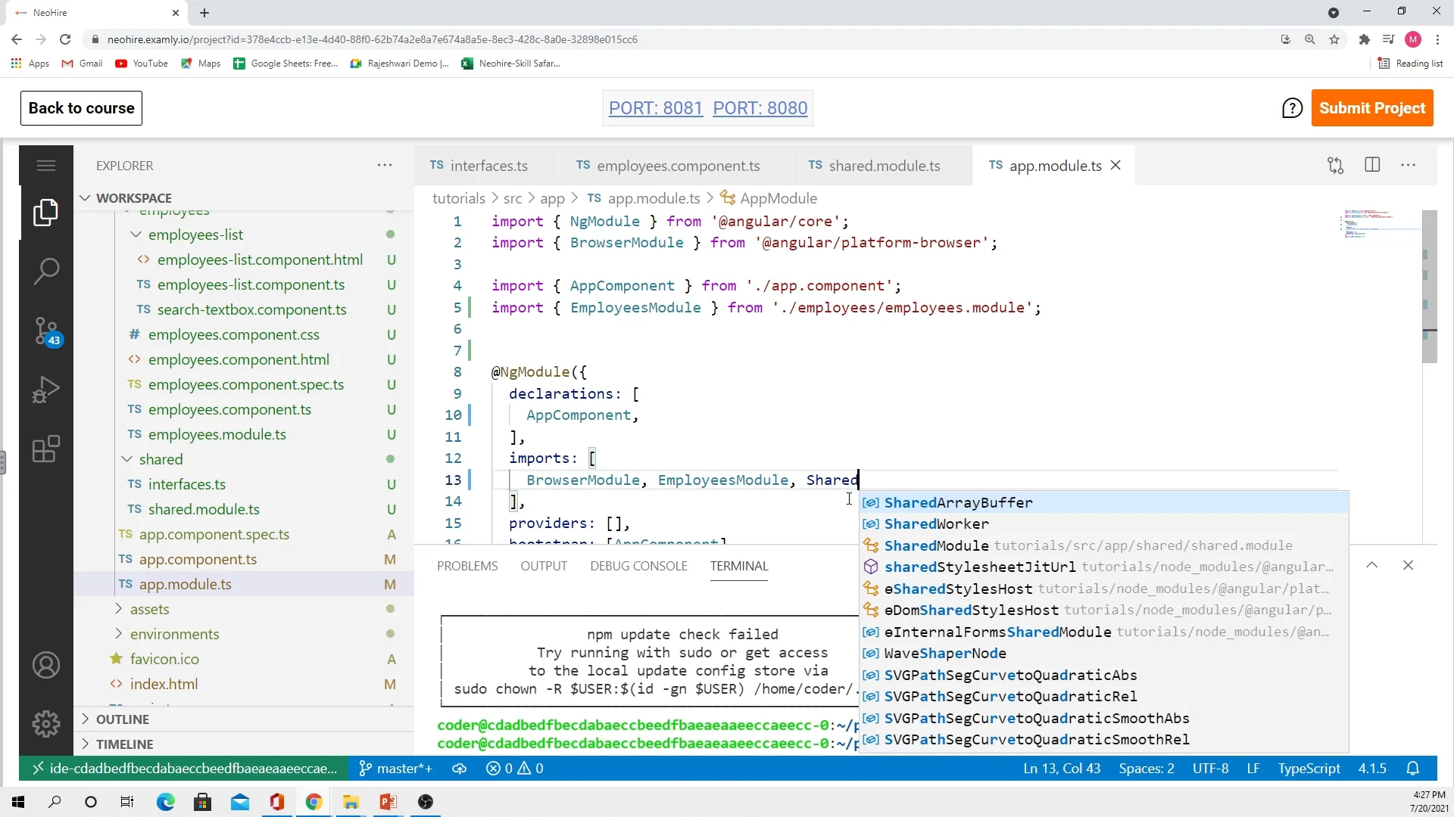
Task: Open the PORT: 8081 link
Action: coord(656,108)
